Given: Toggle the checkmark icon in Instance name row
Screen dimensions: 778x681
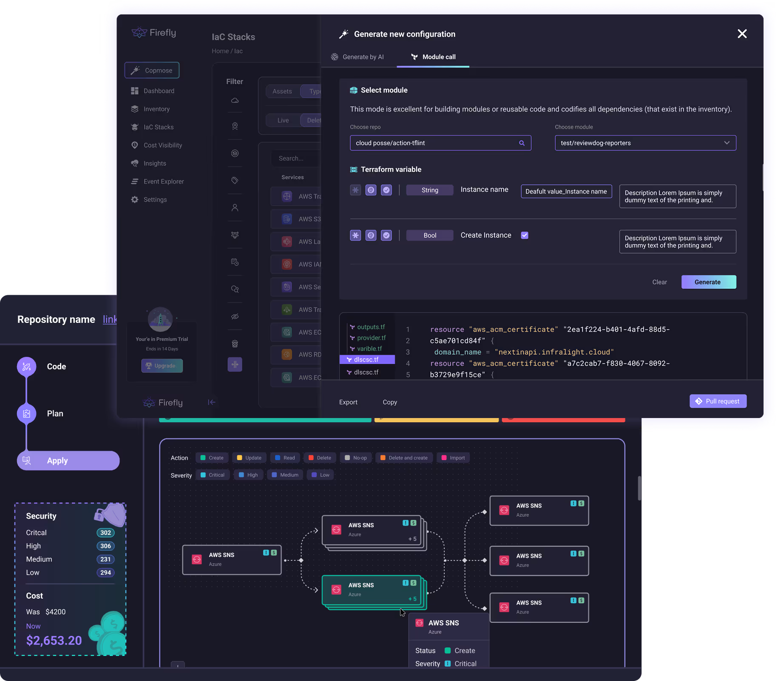Looking at the screenshot, I should coord(386,190).
